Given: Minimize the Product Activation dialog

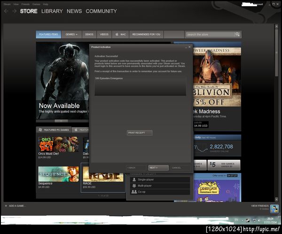Looking at the screenshot, I should pyautogui.click(x=186, y=47).
